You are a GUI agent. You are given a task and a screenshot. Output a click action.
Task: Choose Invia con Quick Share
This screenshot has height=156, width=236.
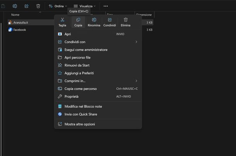pyautogui.click(x=98, y=114)
